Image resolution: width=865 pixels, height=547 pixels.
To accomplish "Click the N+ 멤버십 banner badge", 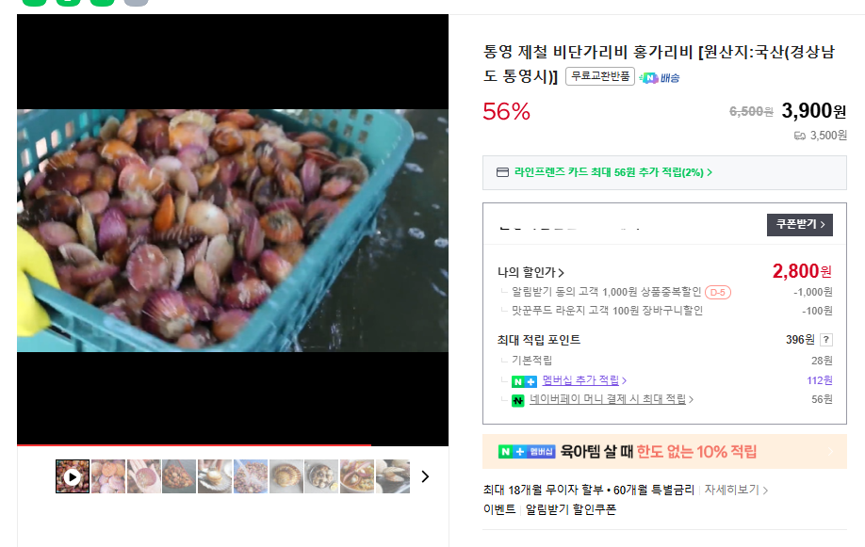I will (527, 452).
